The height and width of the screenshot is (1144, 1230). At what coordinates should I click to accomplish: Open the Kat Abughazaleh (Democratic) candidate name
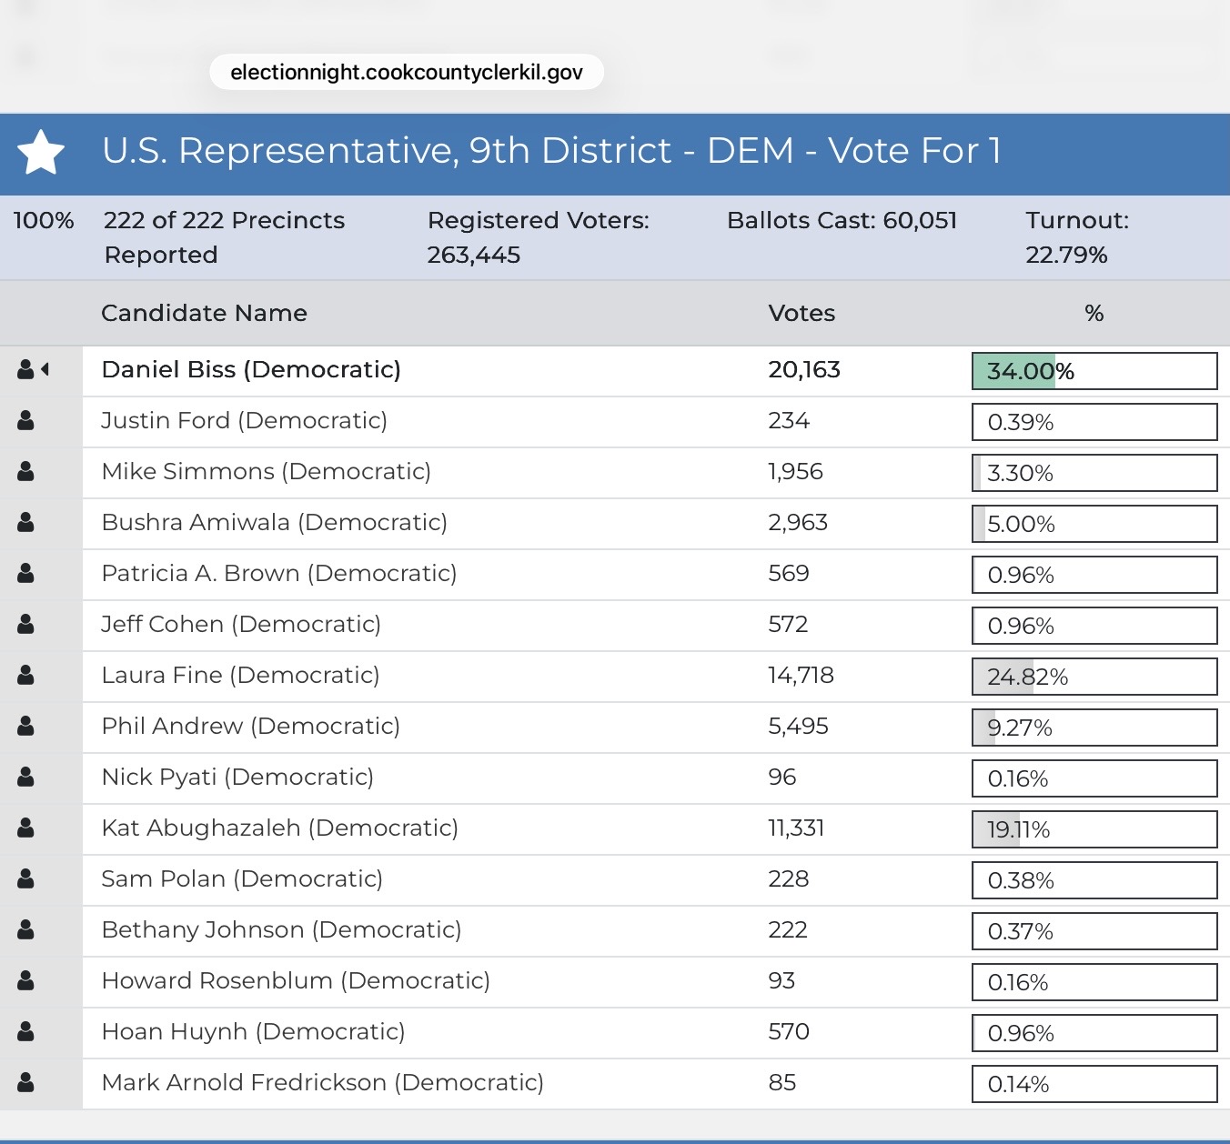(279, 828)
